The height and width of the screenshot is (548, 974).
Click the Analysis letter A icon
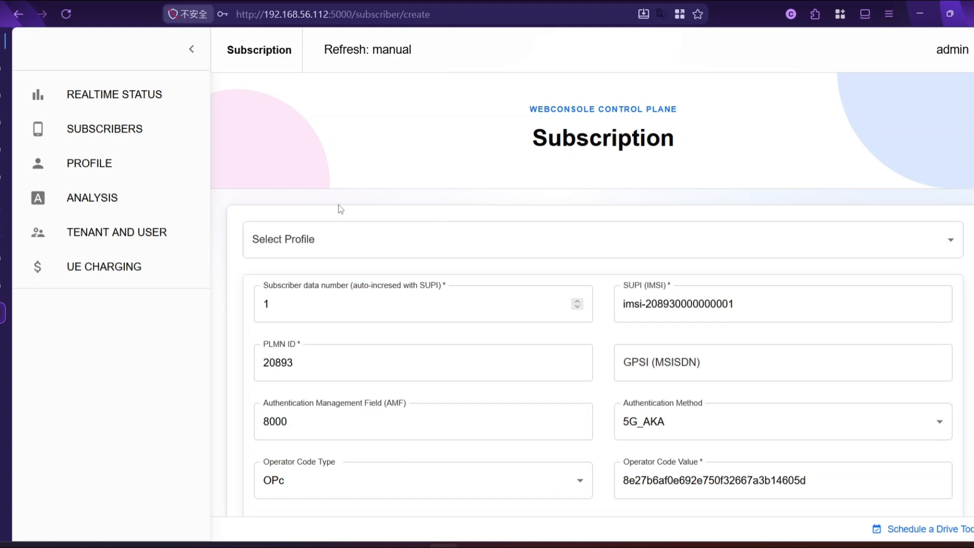[38, 198]
